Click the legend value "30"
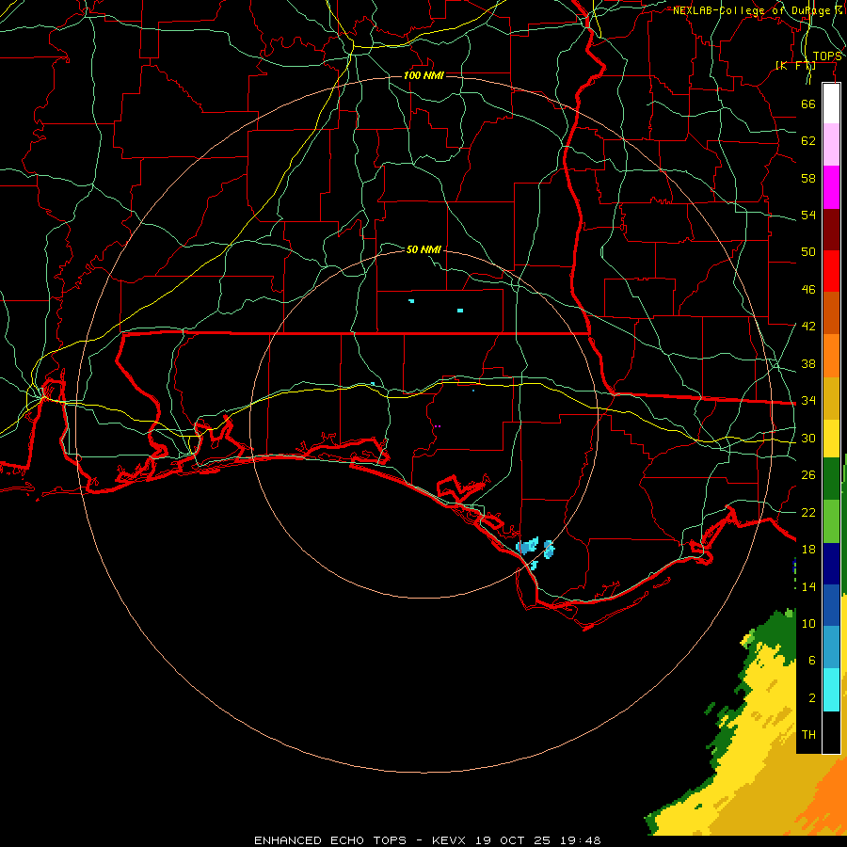Image resolution: width=847 pixels, height=847 pixels. 808,438
